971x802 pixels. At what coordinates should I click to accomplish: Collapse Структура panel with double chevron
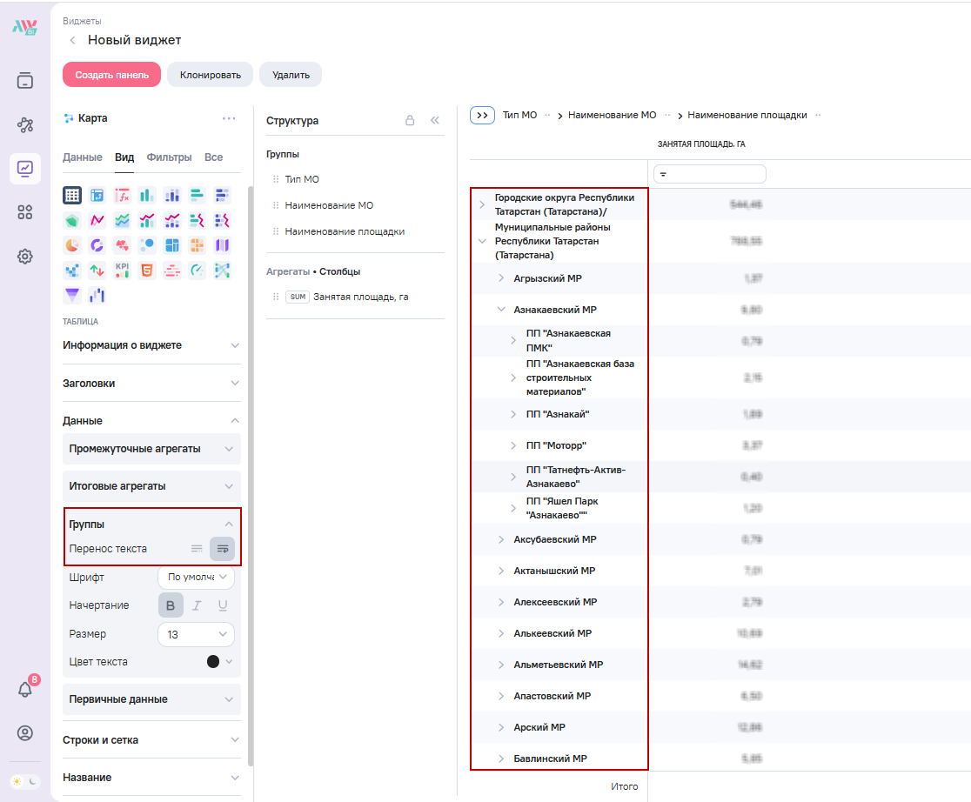coord(435,120)
